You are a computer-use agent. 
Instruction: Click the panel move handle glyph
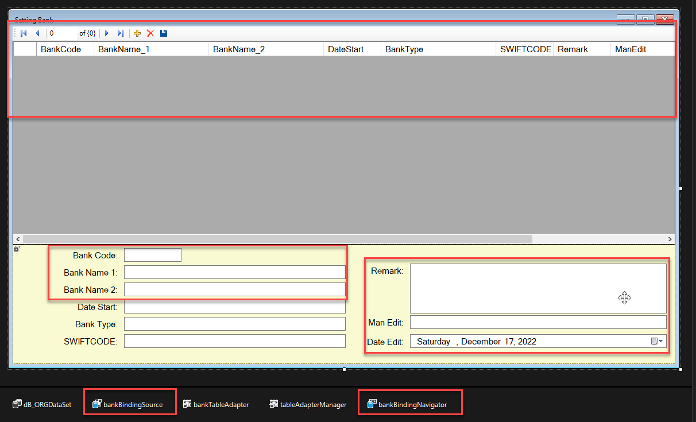click(x=17, y=249)
